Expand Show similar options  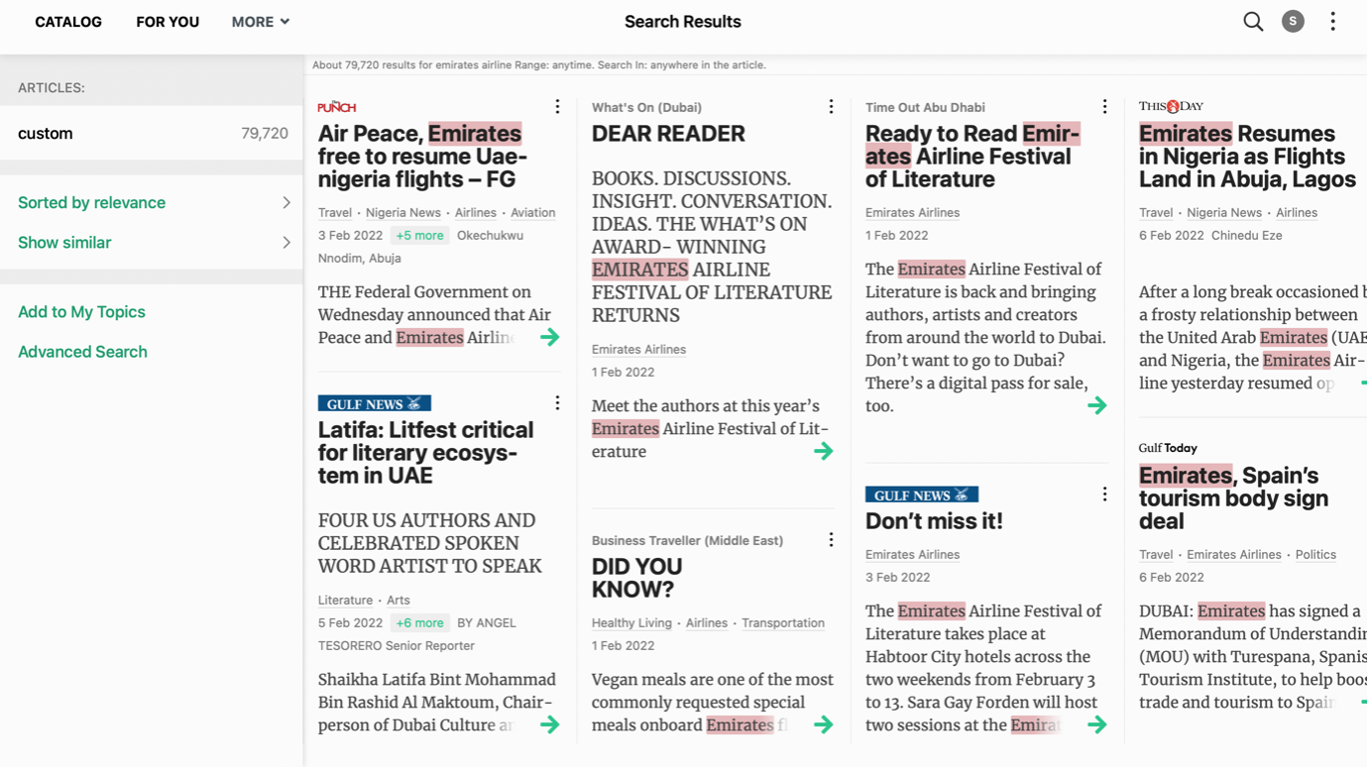(x=153, y=243)
